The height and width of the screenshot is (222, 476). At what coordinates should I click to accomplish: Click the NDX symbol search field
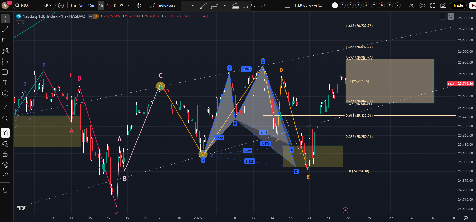coord(27,5)
